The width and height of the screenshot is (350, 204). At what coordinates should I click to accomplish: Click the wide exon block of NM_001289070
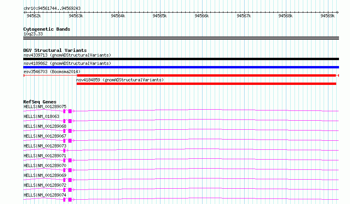[70, 170]
